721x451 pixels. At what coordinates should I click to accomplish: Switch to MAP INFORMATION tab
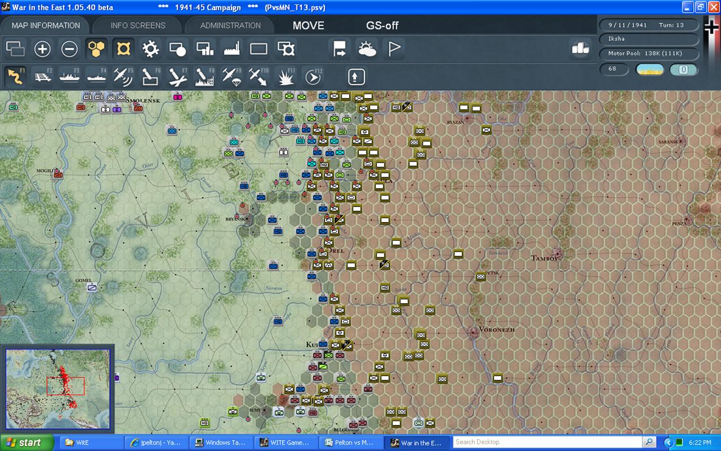[46, 25]
